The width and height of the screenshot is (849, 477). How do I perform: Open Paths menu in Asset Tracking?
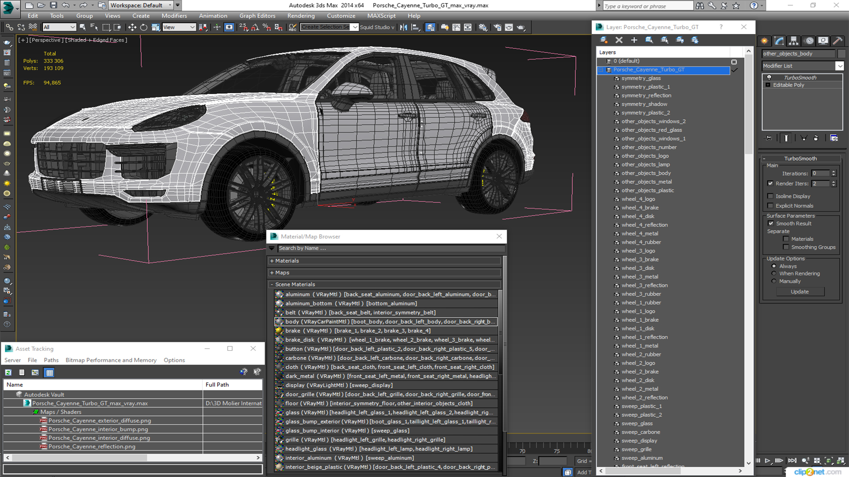[x=51, y=360]
